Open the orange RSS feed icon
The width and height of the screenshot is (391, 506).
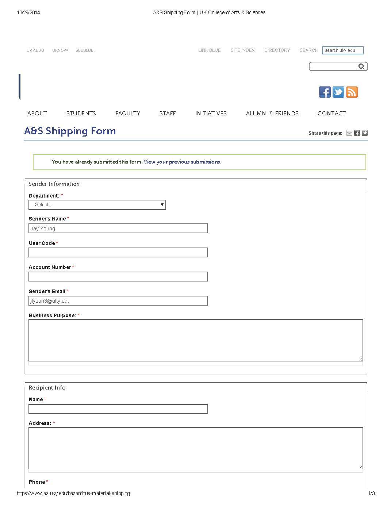352,92
